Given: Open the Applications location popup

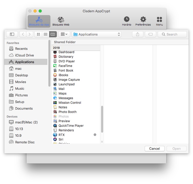Looking at the screenshot, I should [97, 34].
